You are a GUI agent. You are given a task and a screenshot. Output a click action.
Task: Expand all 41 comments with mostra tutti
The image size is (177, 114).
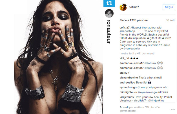click(137, 53)
